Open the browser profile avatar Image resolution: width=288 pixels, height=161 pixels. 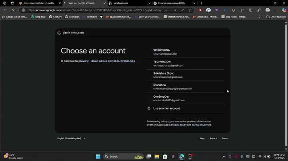268,10
